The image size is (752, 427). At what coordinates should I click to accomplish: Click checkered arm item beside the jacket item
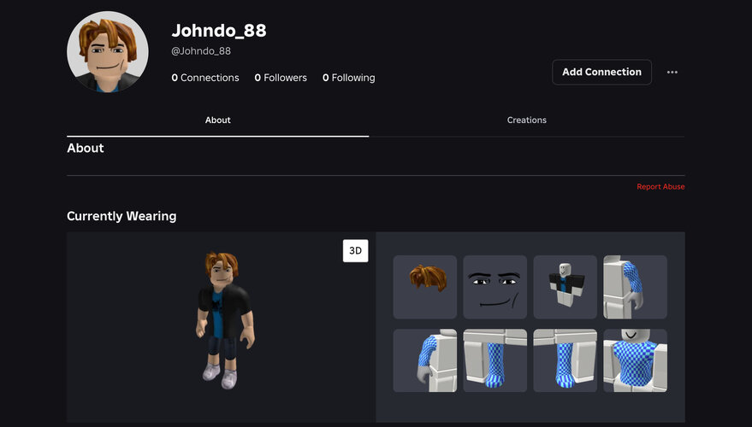point(635,287)
